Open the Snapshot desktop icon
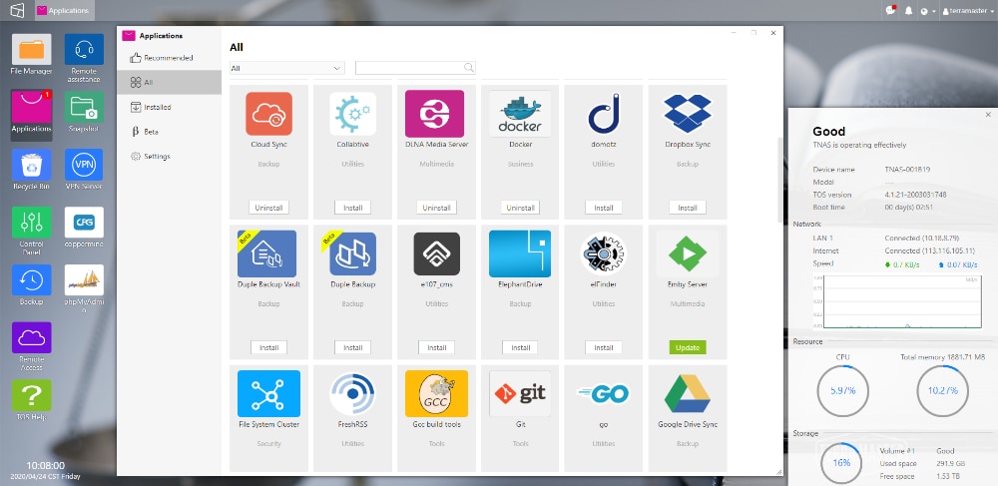The image size is (998, 486). tap(84, 107)
